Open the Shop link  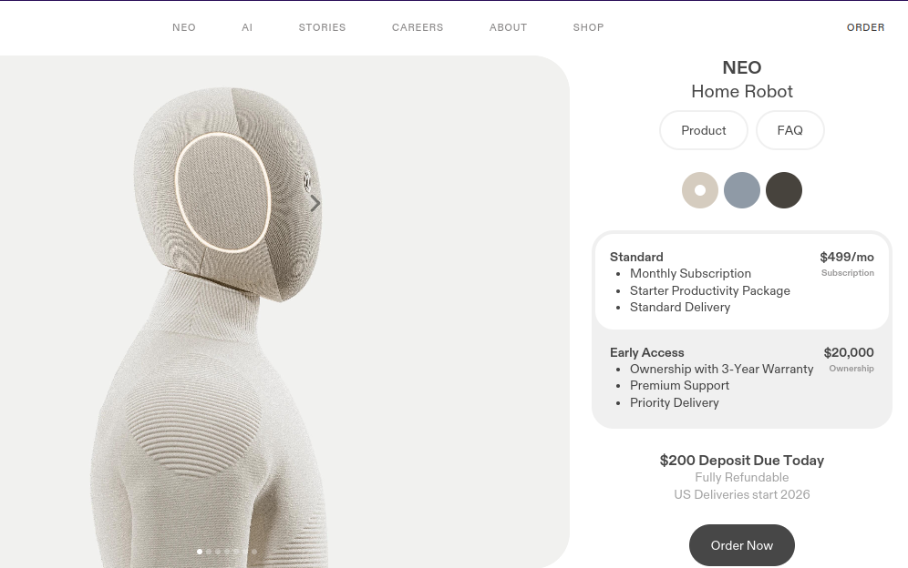coord(588,27)
